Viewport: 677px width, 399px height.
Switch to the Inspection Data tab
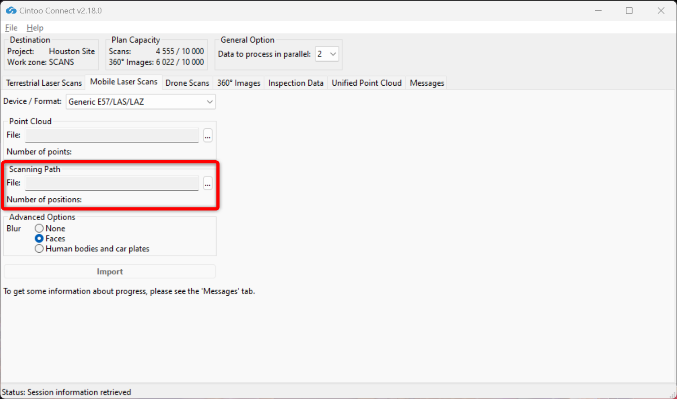[x=296, y=83]
